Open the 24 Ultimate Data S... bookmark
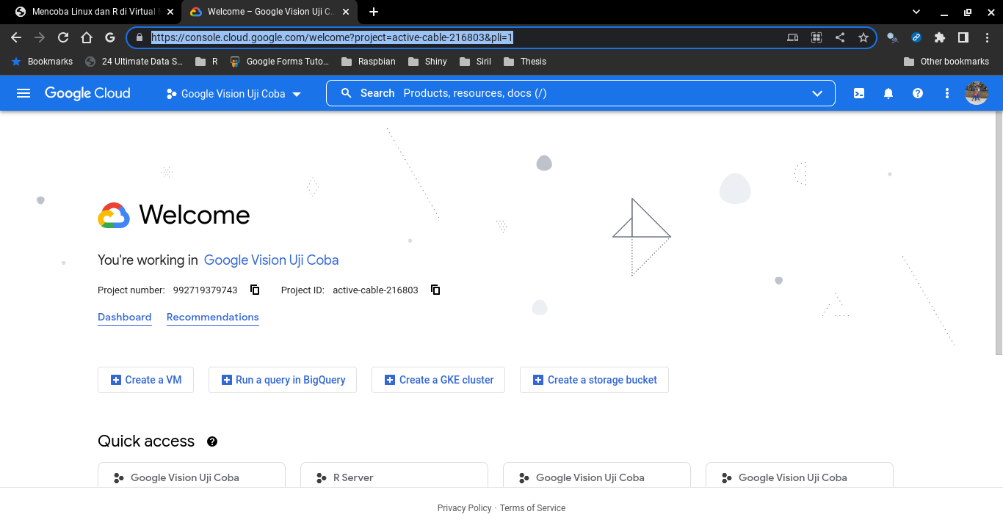 pos(134,62)
